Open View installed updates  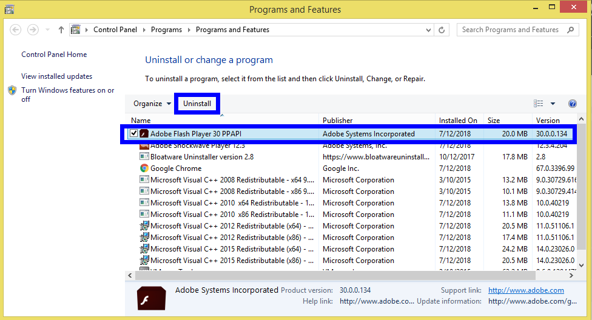click(56, 76)
